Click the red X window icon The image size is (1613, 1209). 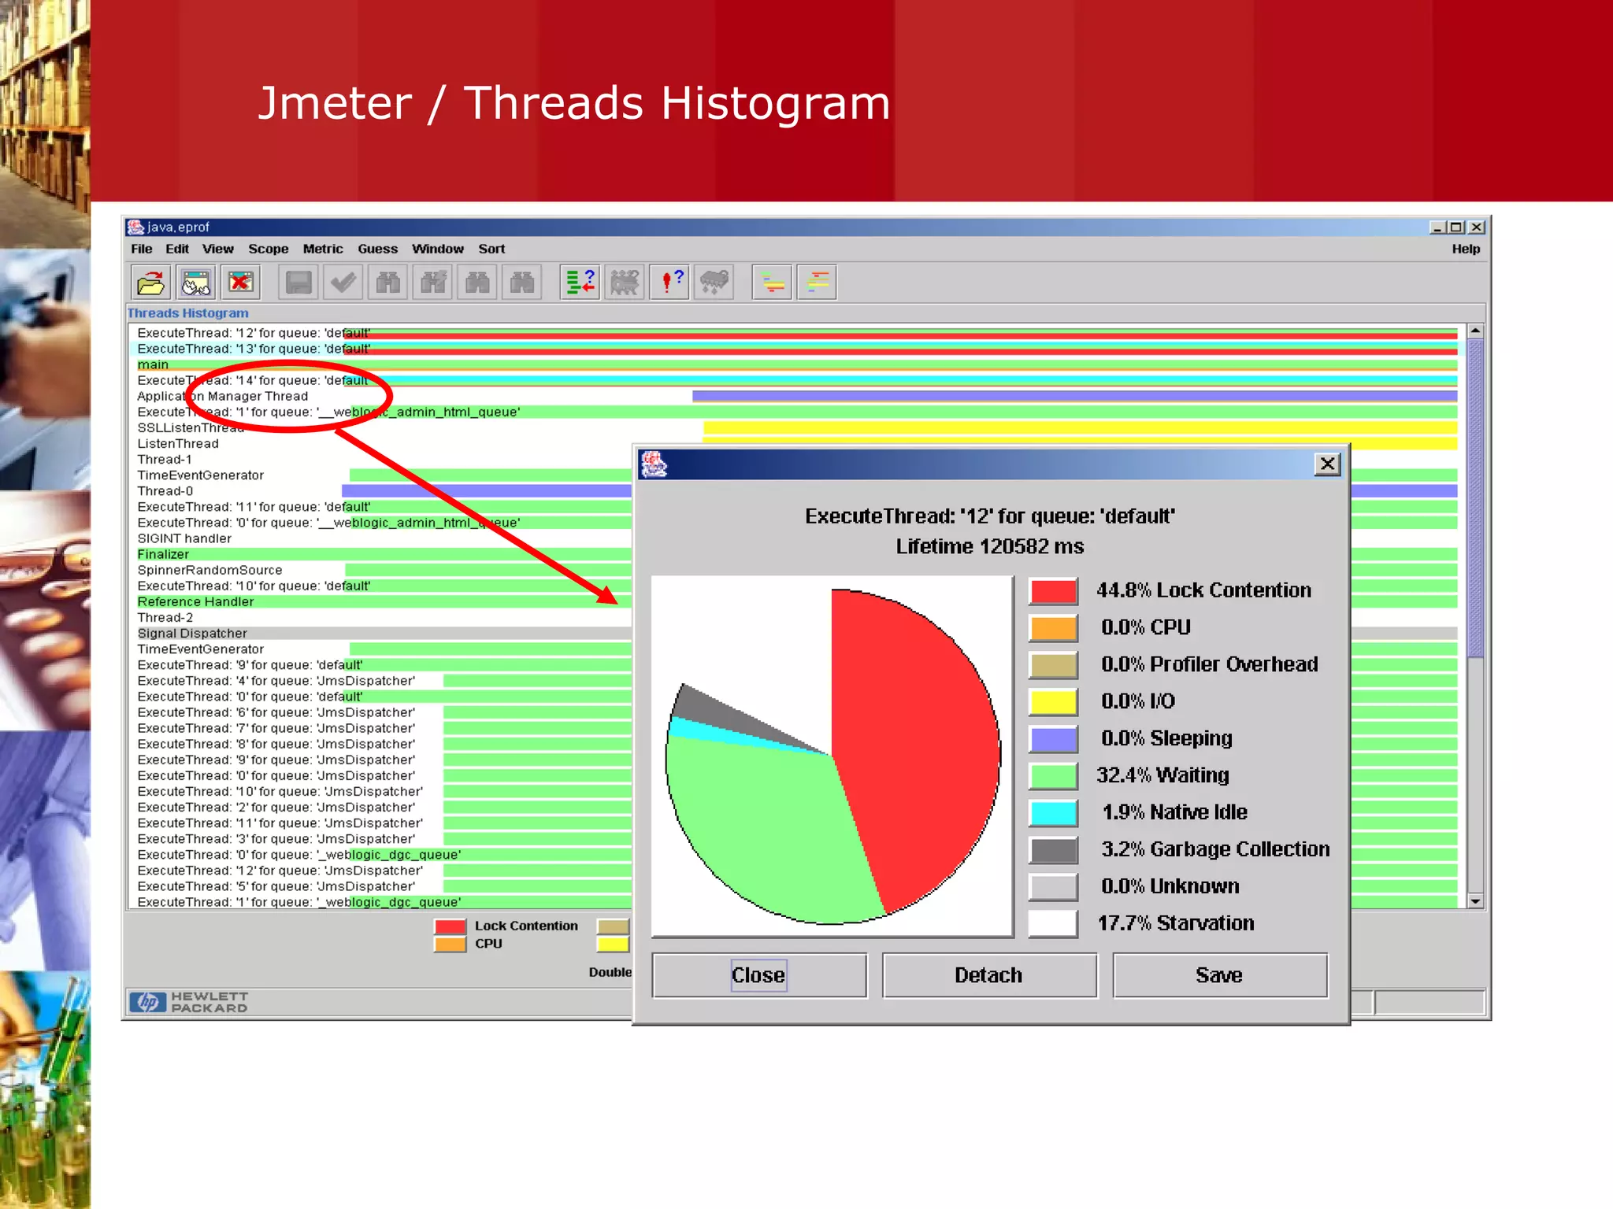[241, 282]
